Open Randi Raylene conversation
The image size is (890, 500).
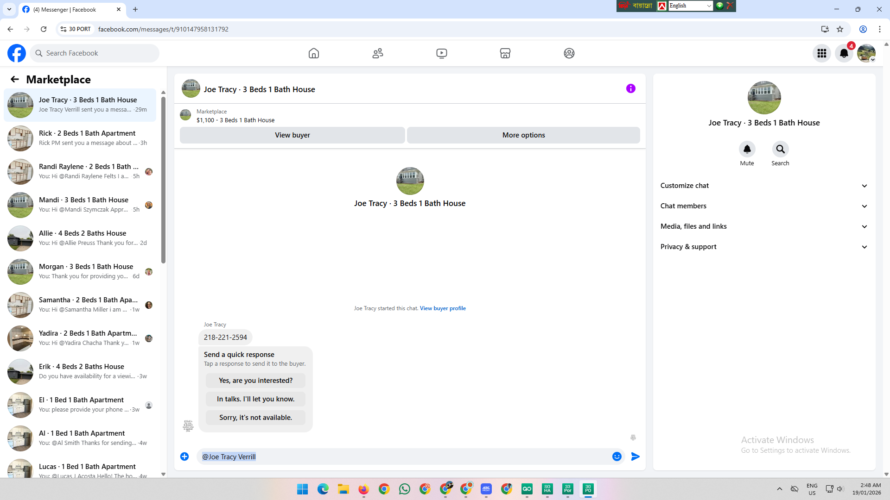80,171
